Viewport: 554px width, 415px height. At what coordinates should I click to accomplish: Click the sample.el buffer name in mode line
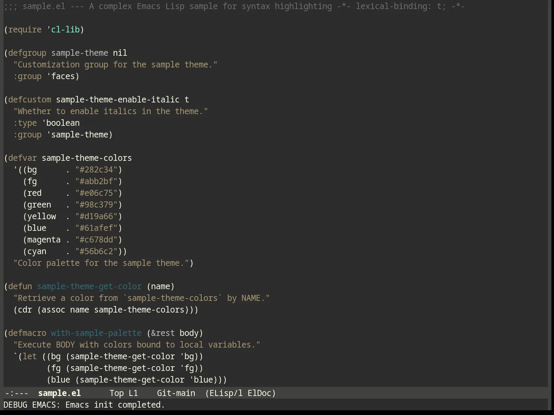[x=59, y=393]
